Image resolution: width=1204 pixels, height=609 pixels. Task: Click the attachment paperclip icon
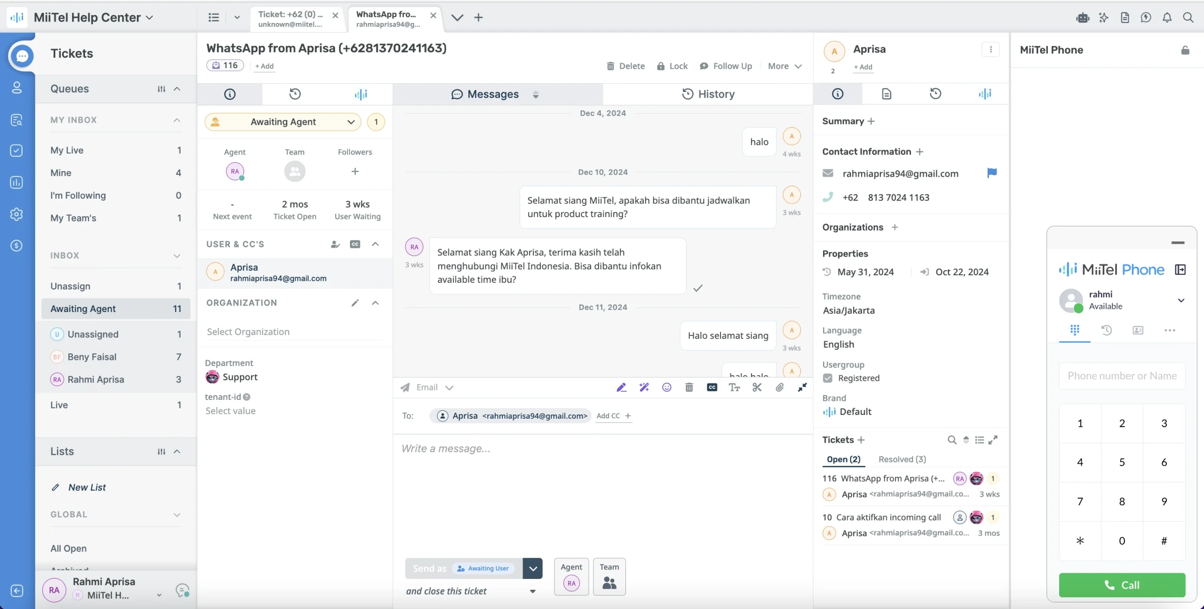(779, 387)
